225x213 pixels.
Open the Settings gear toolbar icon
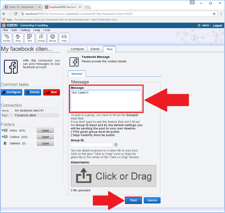pyautogui.click(x=52, y=38)
